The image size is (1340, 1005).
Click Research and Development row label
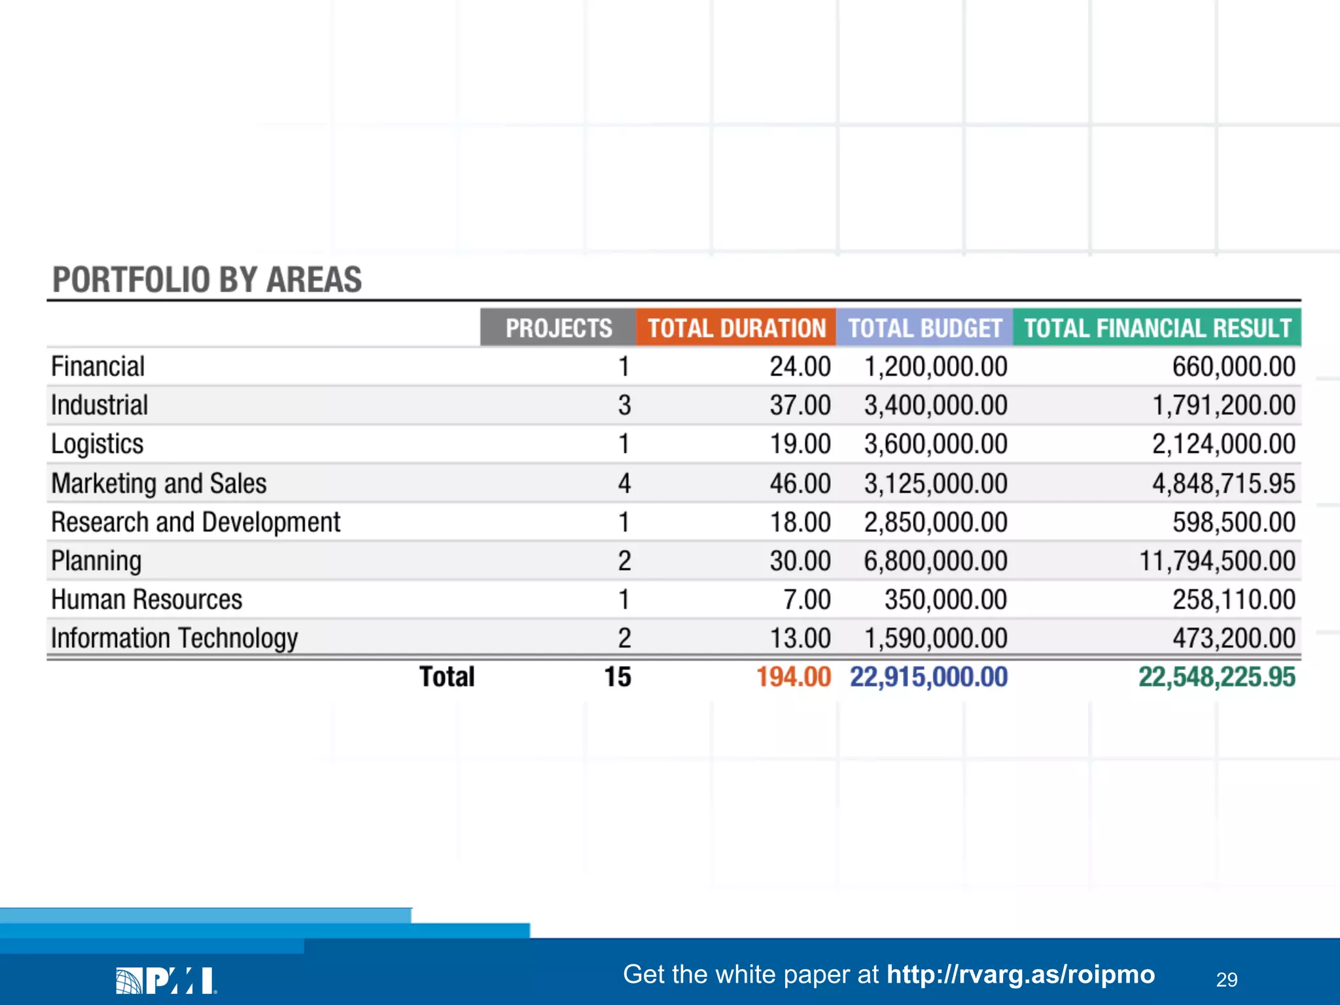196,522
